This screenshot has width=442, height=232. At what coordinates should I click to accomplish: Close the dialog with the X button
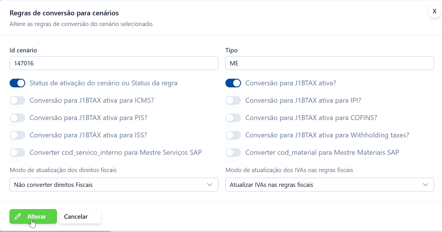click(x=434, y=12)
